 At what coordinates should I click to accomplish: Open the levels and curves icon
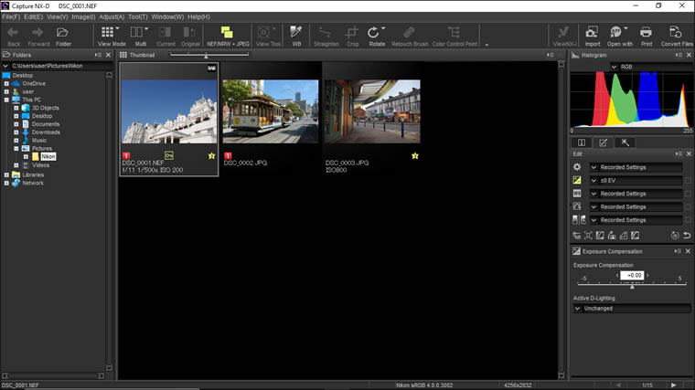[600, 236]
